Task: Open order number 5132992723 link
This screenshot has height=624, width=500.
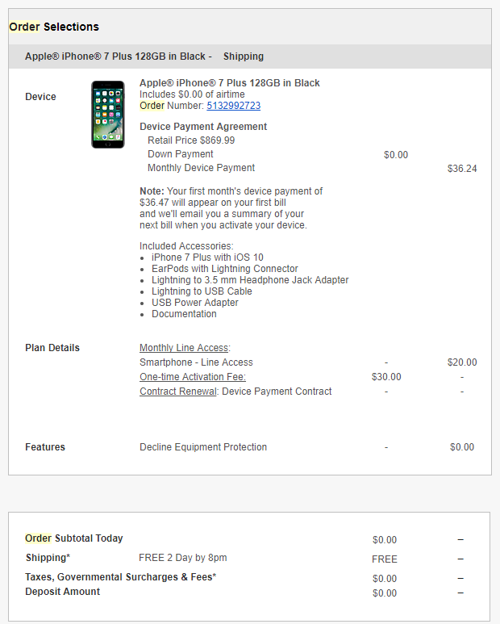Action: click(233, 106)
